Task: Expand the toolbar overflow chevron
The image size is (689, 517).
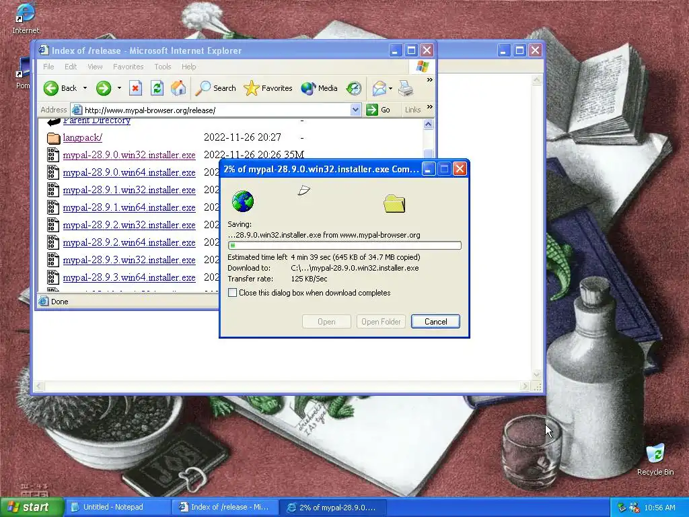Action: pos(430,80)
